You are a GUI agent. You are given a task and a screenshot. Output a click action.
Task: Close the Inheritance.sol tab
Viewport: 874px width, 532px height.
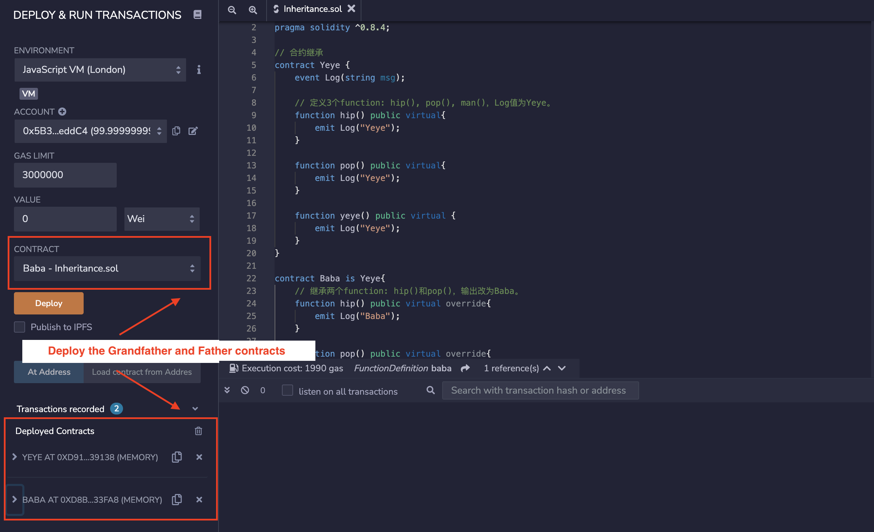[351, 8]
